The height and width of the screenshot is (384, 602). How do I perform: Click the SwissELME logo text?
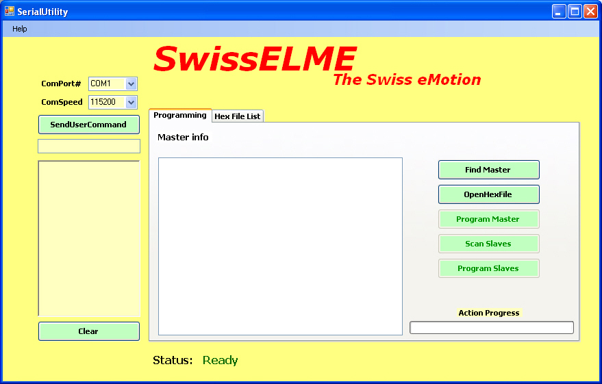coord(255,58)
